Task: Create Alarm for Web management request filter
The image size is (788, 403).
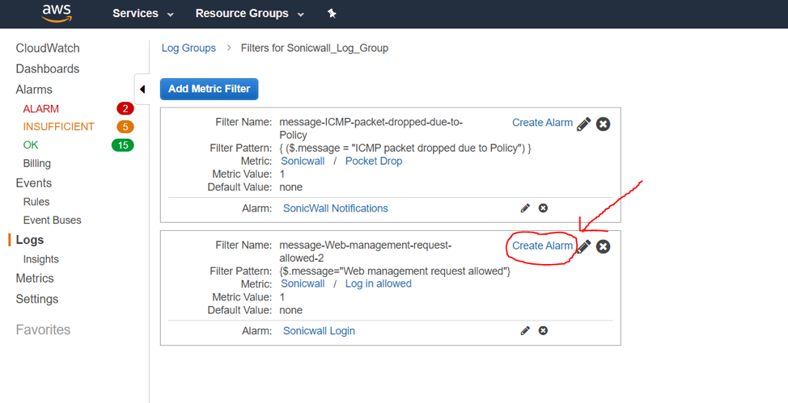Action: point(542,246)
